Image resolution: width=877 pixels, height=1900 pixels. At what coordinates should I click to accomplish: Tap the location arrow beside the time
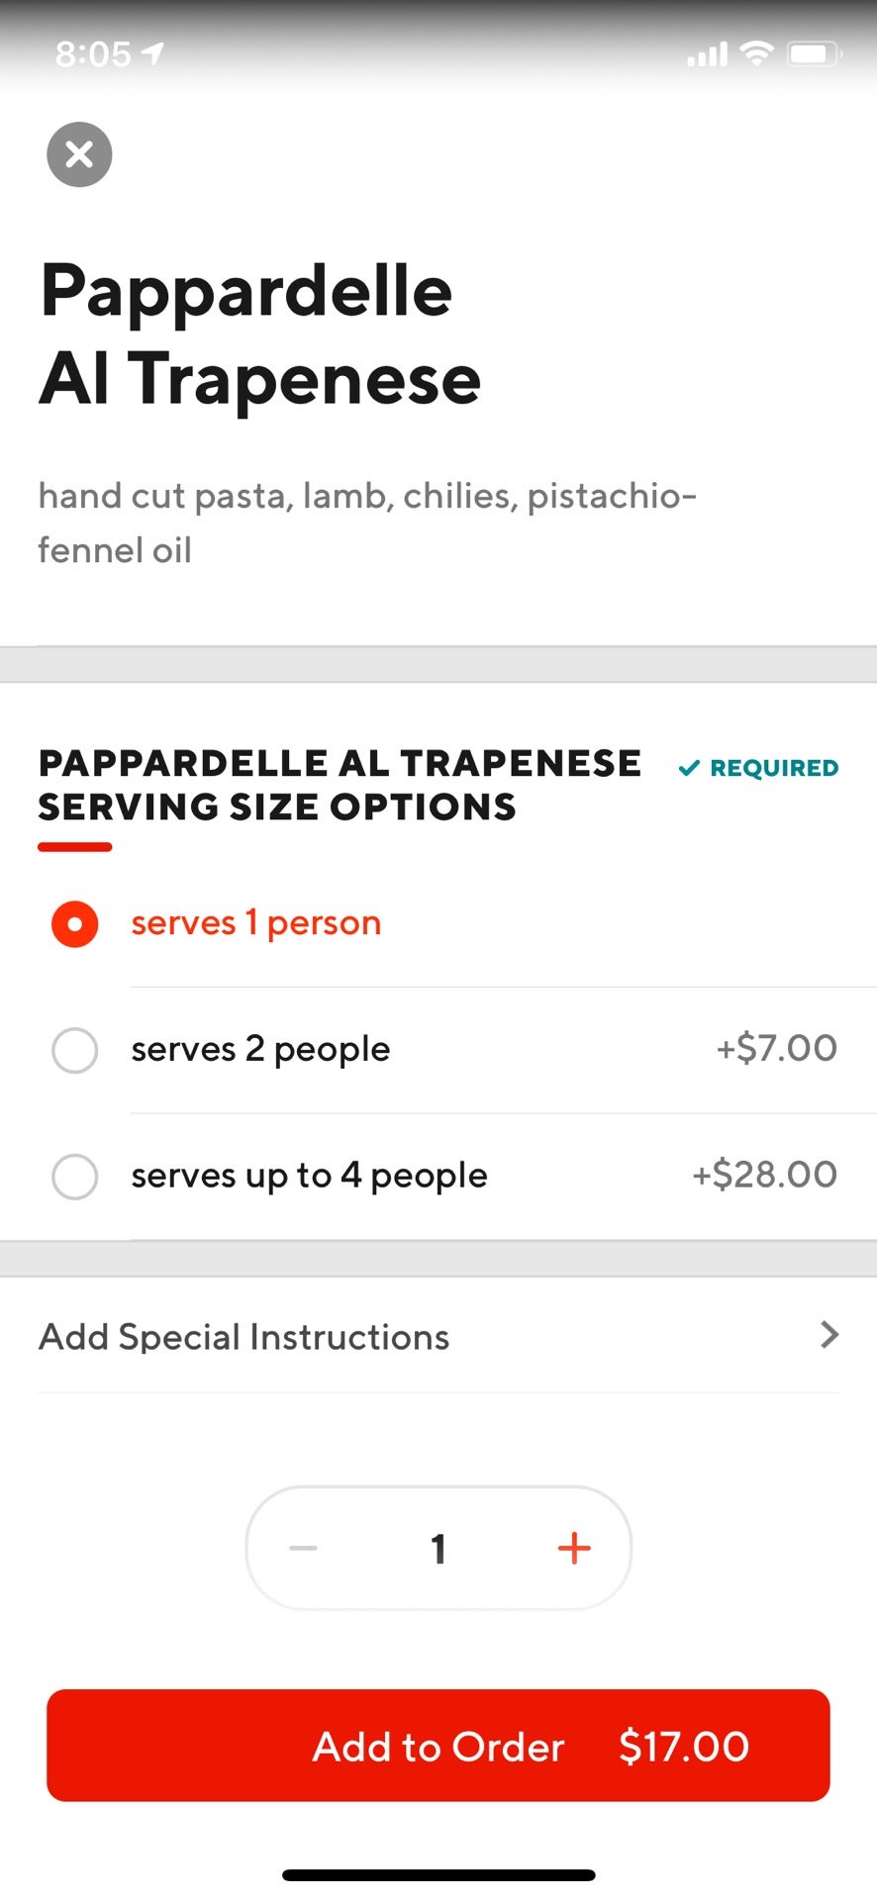[153, 52]
